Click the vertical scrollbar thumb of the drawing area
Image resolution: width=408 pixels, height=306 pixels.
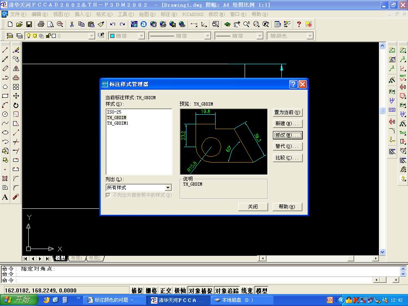382,110
